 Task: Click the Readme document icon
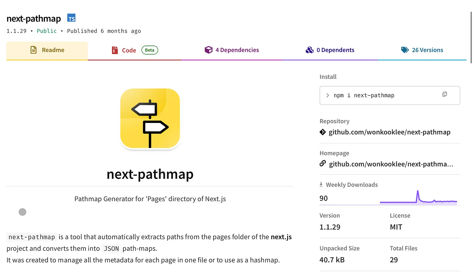point(33,50)
